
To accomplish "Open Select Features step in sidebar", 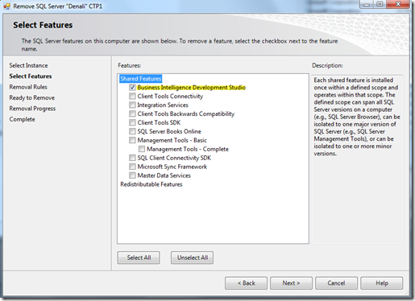I will click(x=31, y=76).
